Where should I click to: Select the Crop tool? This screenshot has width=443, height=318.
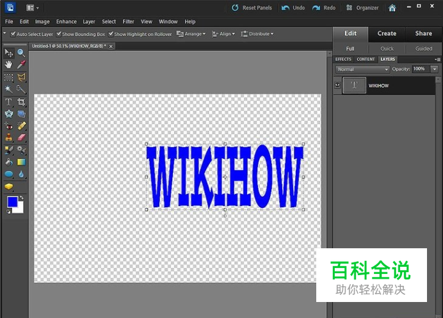tap(21, 102)
